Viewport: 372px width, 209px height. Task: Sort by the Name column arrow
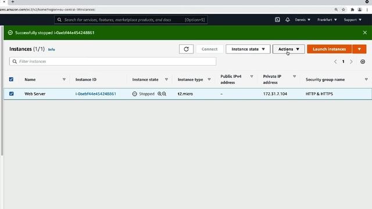coord(64,80)
